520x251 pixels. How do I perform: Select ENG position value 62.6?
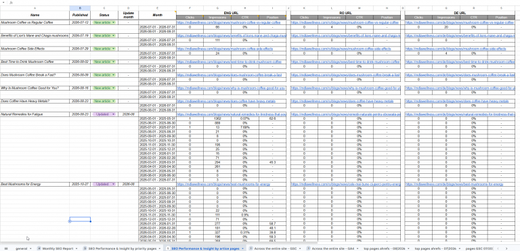tap(272, 118)
